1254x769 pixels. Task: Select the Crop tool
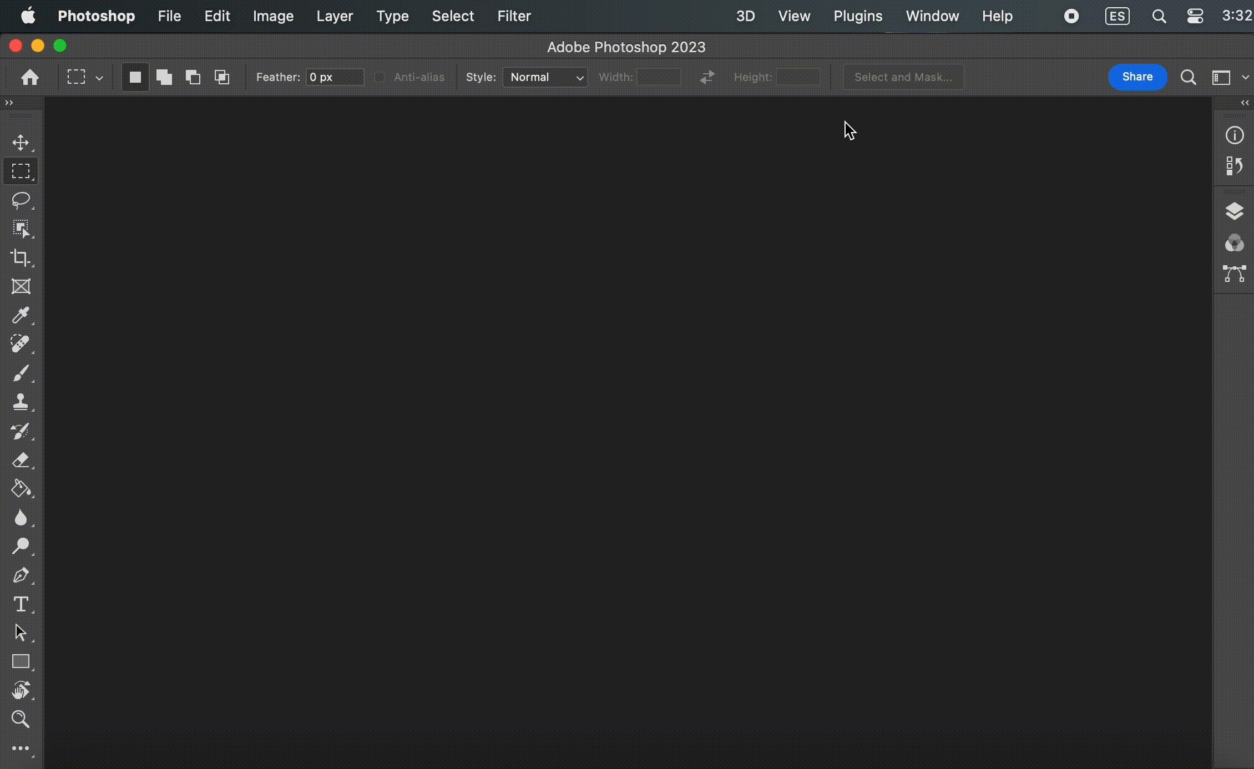(x=21, y=257)
